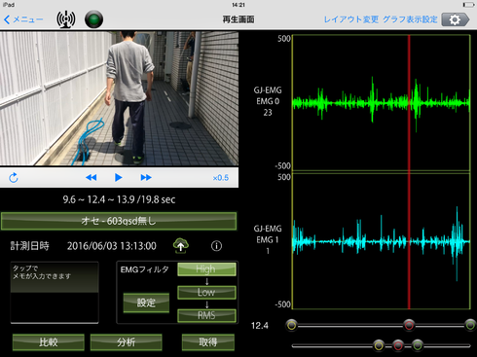477x357 pixels.
Task: Select the lower slider's green handle
Action: coord(418,345)
